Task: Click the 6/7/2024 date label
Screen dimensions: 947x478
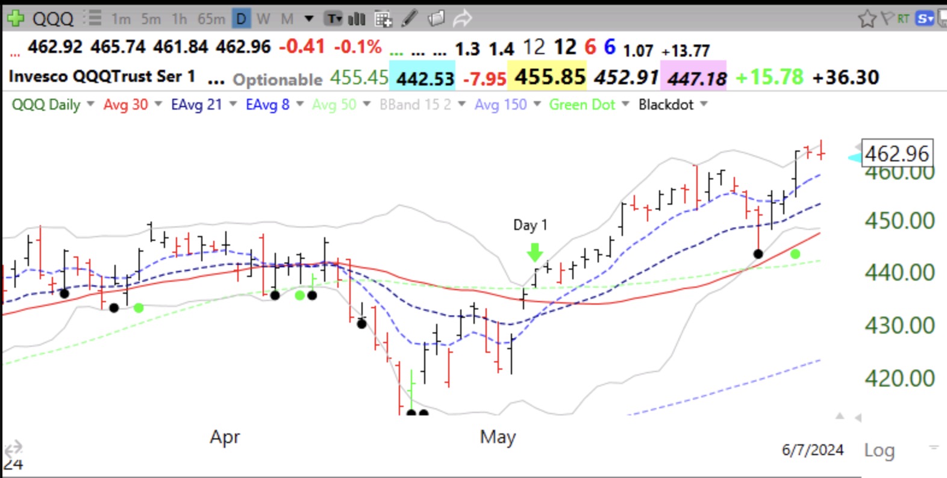Action: pos(813,450)
